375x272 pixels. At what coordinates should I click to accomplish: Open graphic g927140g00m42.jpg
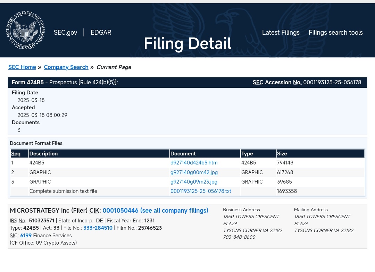(194, 172)
